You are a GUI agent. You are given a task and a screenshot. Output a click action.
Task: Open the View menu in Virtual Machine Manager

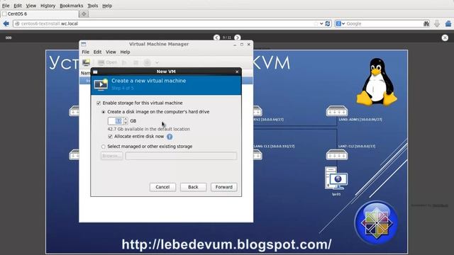111,52
